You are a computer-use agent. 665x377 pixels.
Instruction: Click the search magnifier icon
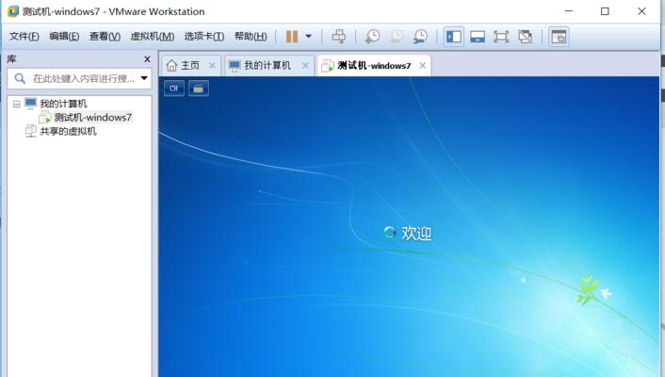click(x=20, y=78)
